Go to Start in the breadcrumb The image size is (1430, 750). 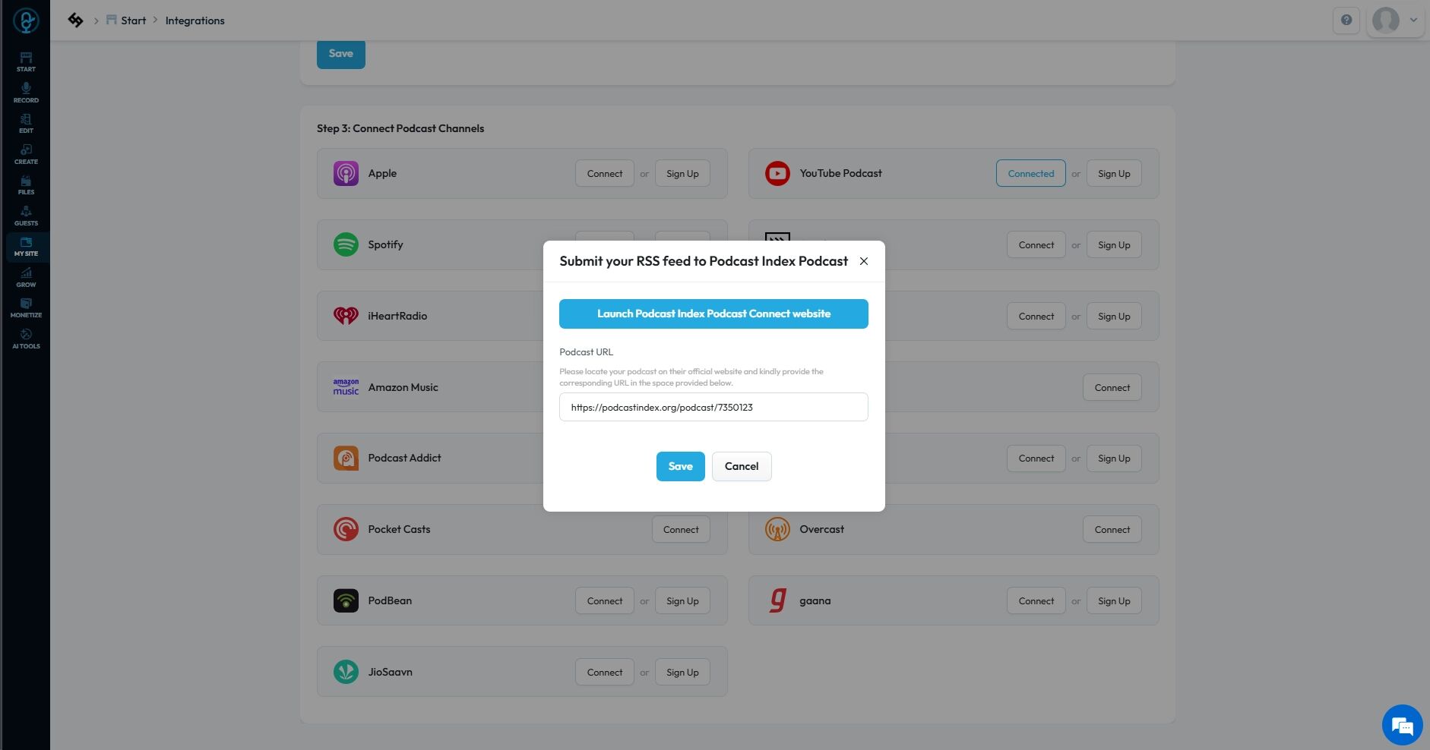click(134, 20)
